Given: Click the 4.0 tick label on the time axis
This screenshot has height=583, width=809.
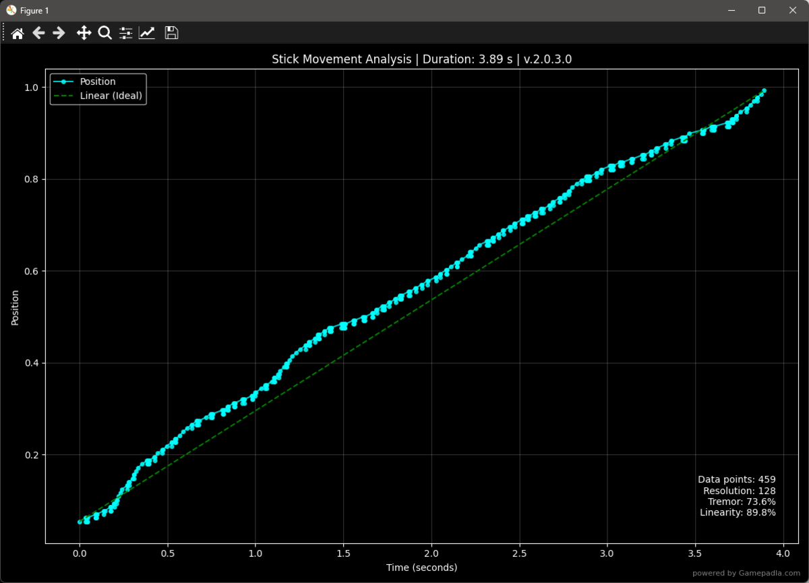Looking at the screenshot, I should (x=783, y=553).
